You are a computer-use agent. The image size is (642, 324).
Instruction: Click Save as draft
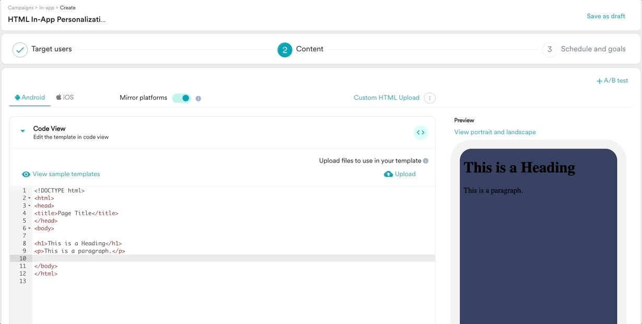tap(605, 16)
